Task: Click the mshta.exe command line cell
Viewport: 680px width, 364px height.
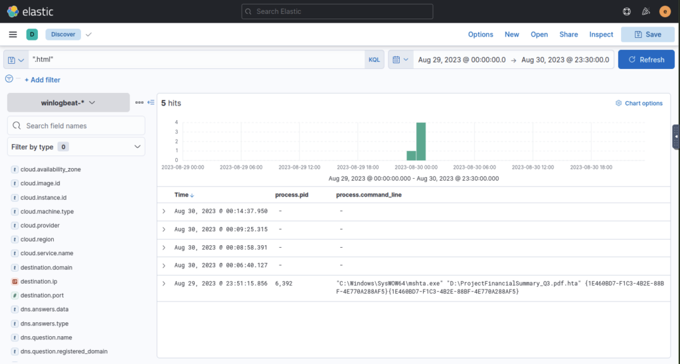Action: pyautogui.click(x=500, y=288)
